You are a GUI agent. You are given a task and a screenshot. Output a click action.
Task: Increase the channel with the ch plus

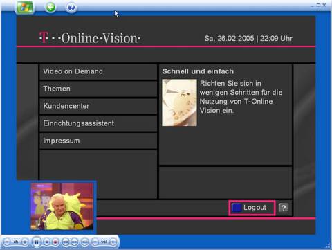pos(25,242)
